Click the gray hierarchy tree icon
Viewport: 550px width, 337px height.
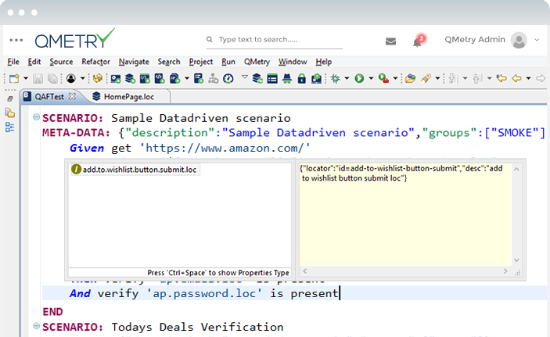[x=214, y=78]
